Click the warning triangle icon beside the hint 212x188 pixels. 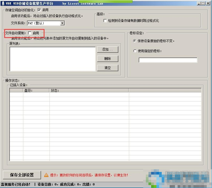[46, 175]
